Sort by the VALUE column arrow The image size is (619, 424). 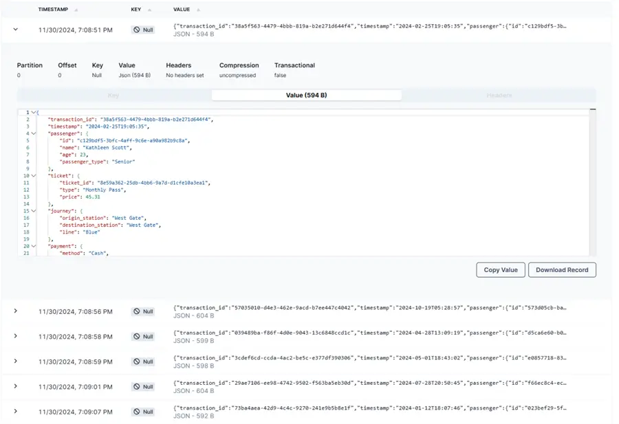tap(199, 10)
